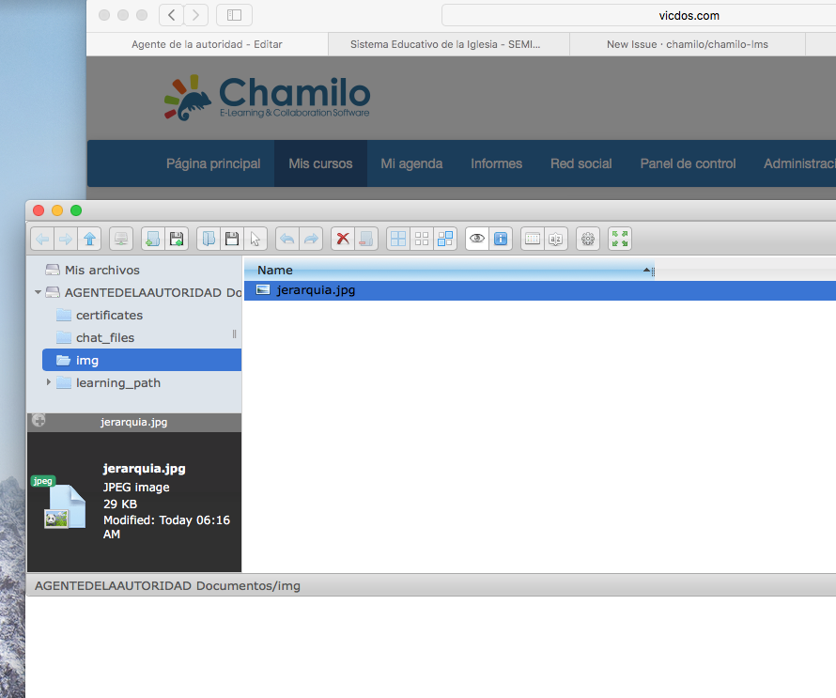Show file info with the blue i icon

(x=501, y=238)
